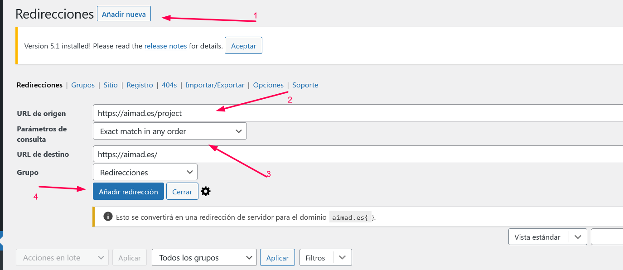The image size is (623, 270).
Task: Click the info icon in server notice
Action: (x=108, y=217)
